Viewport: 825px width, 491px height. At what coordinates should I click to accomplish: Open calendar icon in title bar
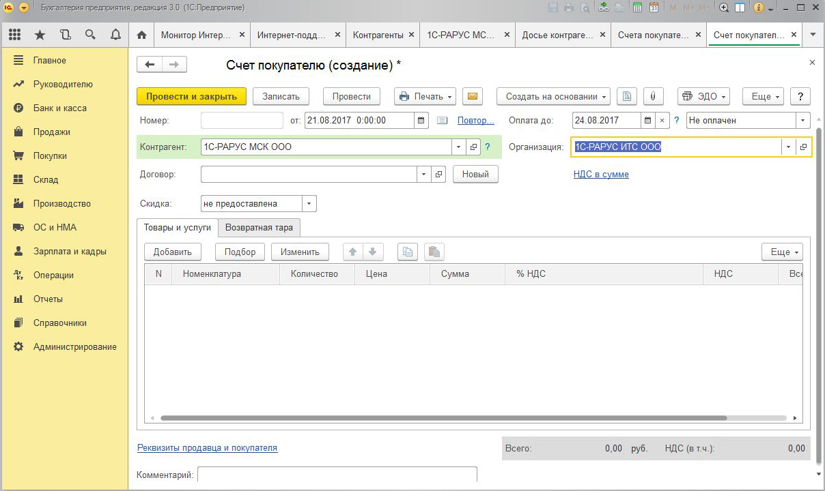coord(654,8)
